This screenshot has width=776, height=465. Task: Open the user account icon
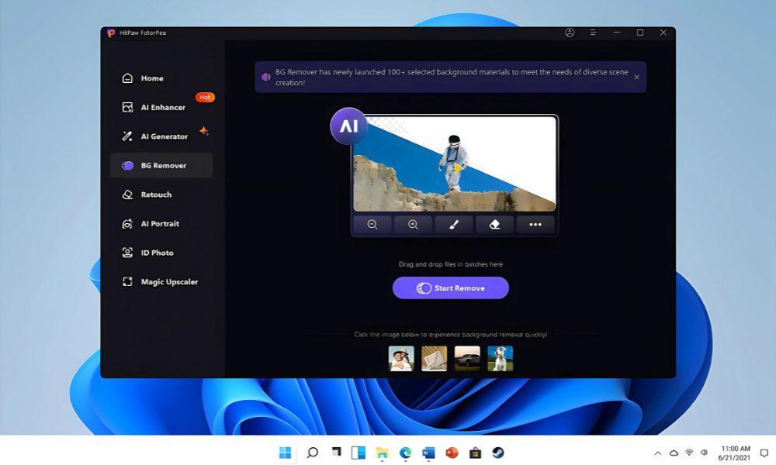click(x=570, y=33)
